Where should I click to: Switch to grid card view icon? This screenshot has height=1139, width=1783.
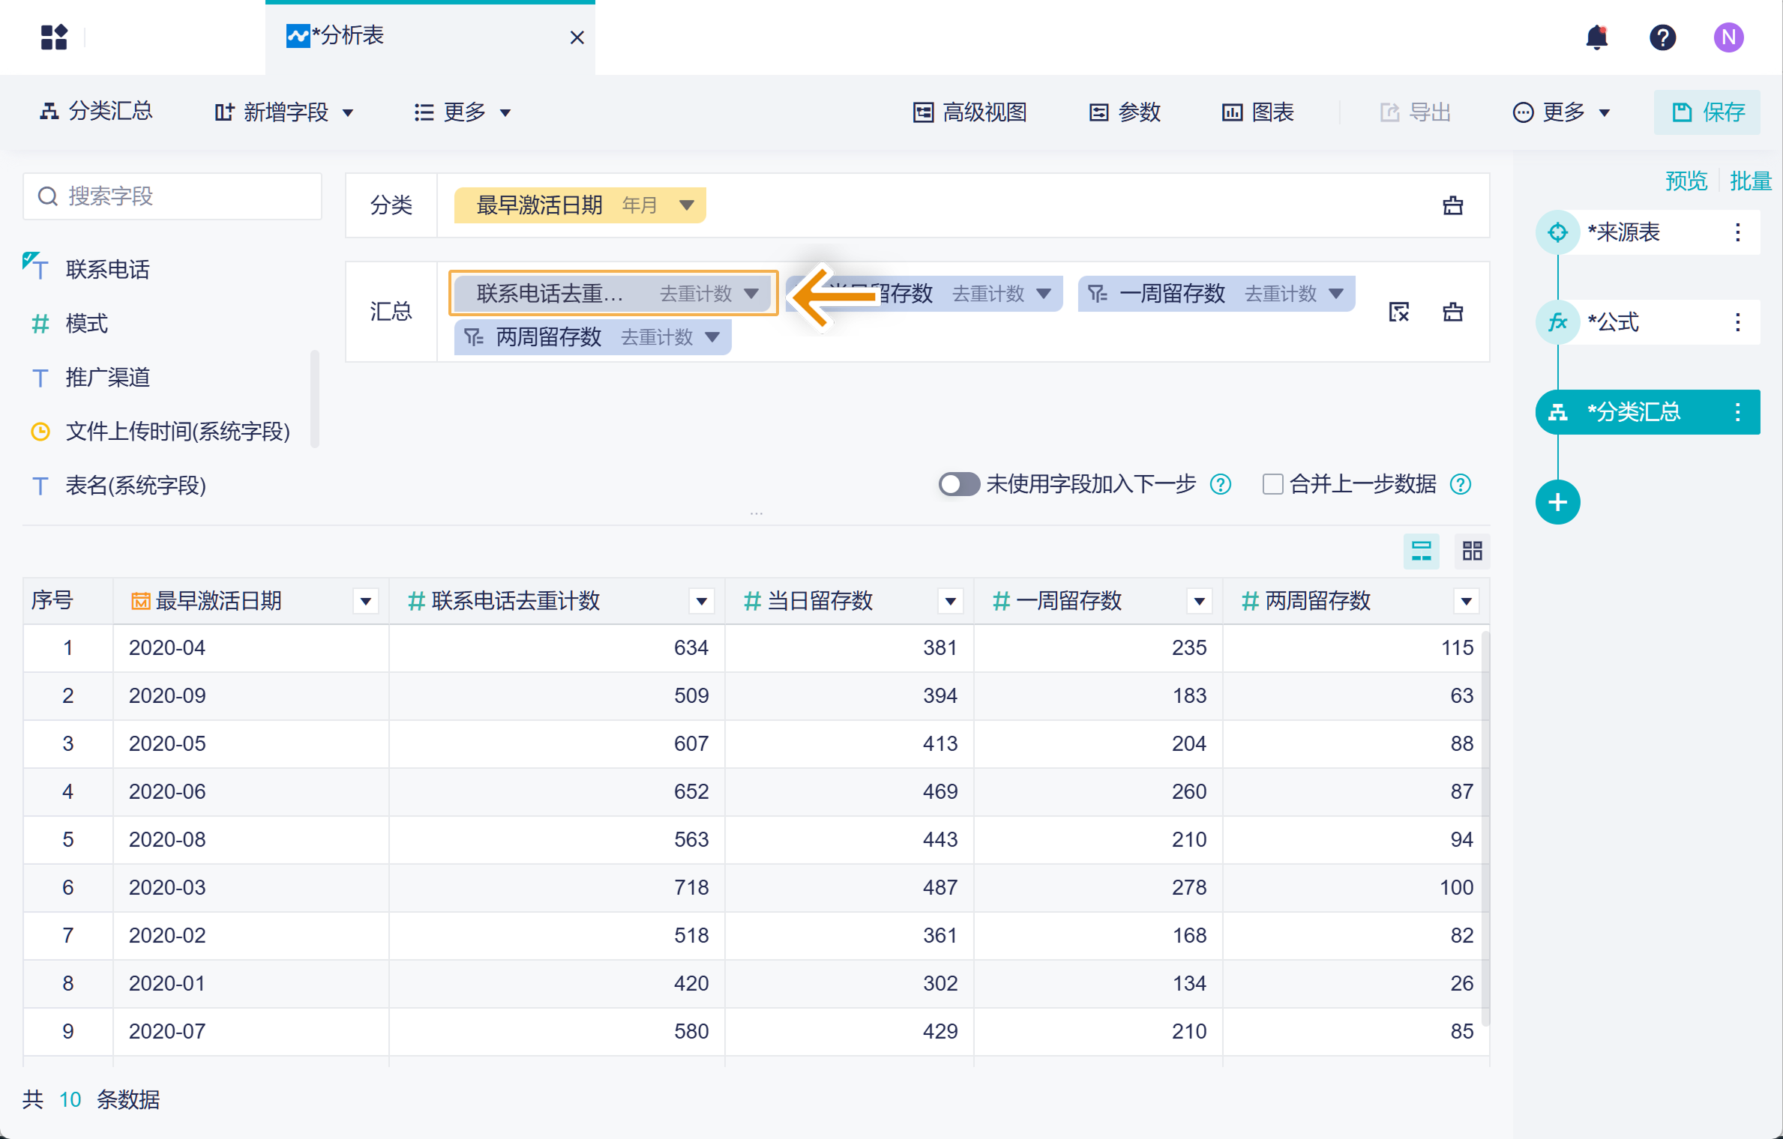coord(1472,552)
